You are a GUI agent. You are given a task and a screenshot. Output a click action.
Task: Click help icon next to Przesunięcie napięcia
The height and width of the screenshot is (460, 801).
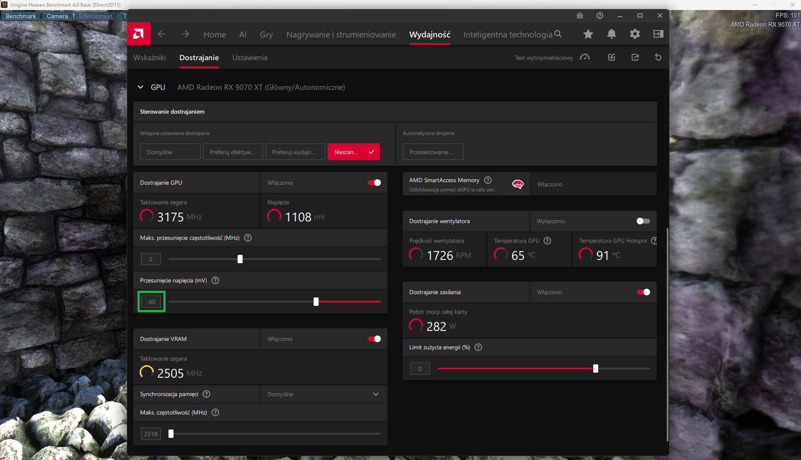click(215, 280)
